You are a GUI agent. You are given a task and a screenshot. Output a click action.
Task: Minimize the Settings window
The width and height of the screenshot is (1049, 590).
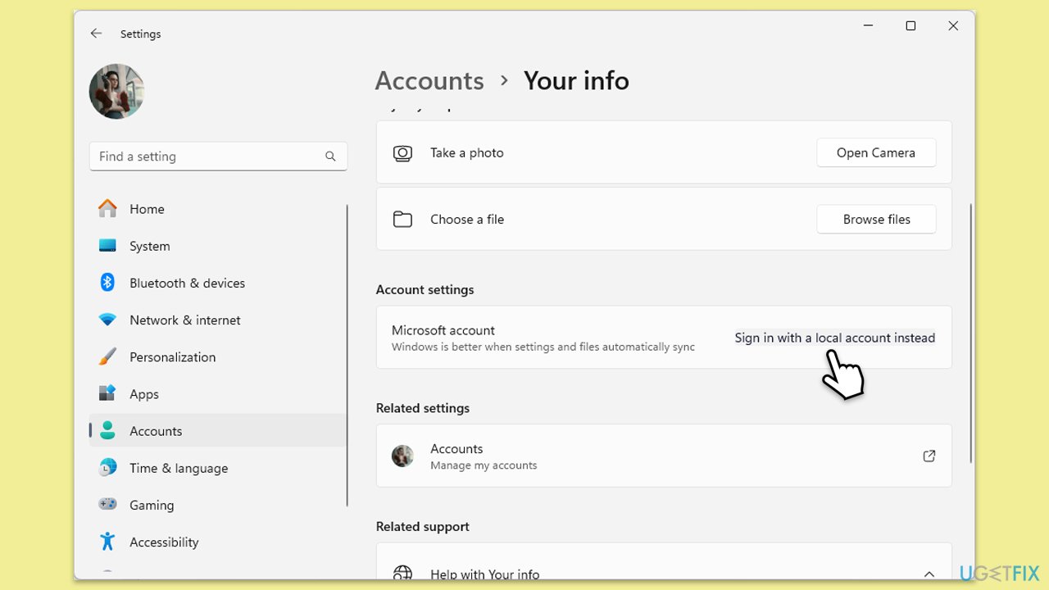[868, 26]
